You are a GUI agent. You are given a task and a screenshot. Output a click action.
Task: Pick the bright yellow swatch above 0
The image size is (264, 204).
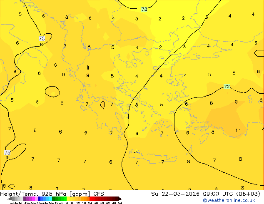tap(68, 199)
